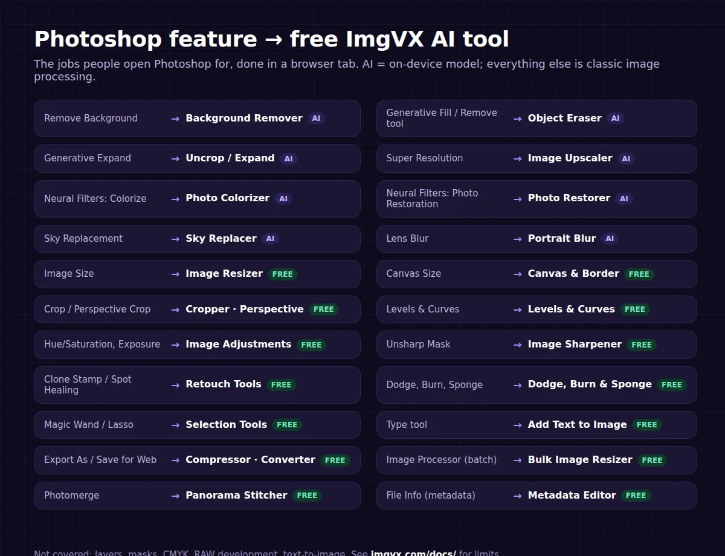Open the Metadata Editor tool

point(572,496)
